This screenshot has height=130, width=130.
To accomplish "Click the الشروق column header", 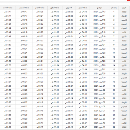I will [69, 8].
